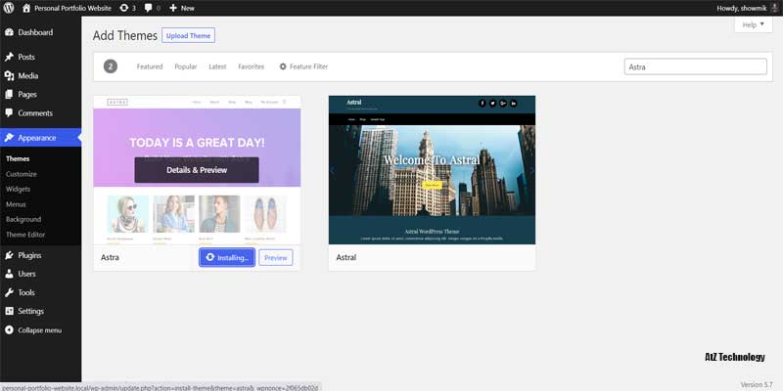Click the Users person icon
Image resolution: width=783 pixels, height=391 pixels.
[9, 274]
